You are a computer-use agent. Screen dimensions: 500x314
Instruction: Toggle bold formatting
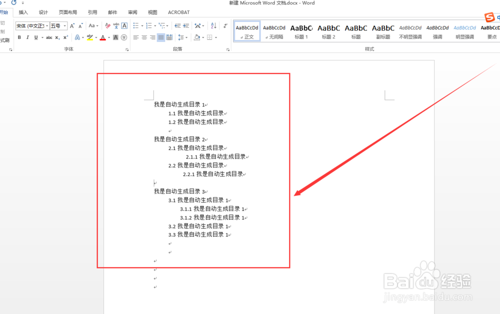tap(19, 37)
